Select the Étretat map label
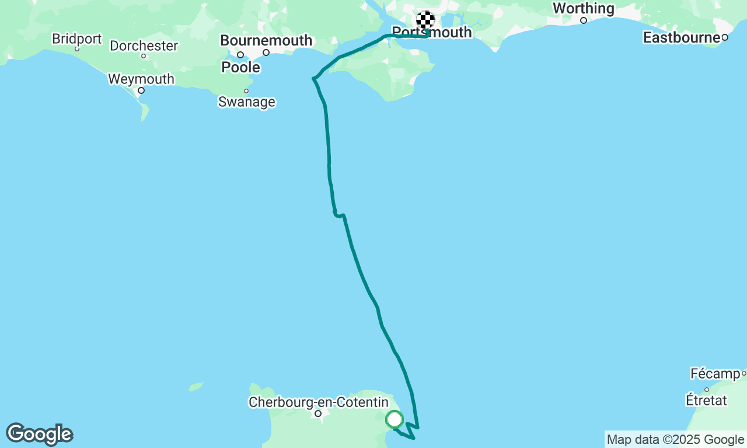 click(707, 401)
